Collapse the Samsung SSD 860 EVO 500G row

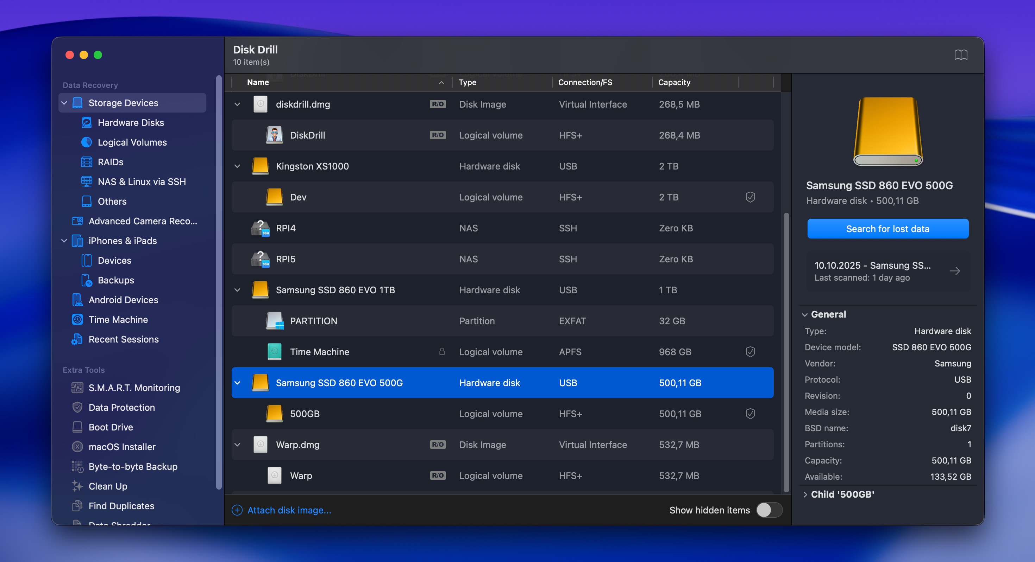tap(238, 383)
